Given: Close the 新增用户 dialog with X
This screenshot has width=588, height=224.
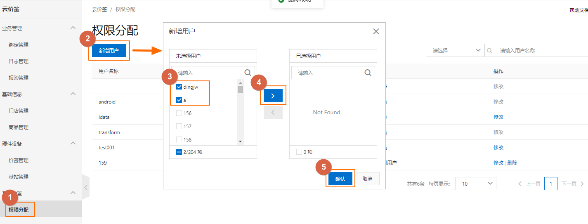Looking at the screenshot, I should click(376, 31).
